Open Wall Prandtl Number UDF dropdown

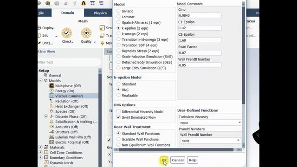point(210,141)
